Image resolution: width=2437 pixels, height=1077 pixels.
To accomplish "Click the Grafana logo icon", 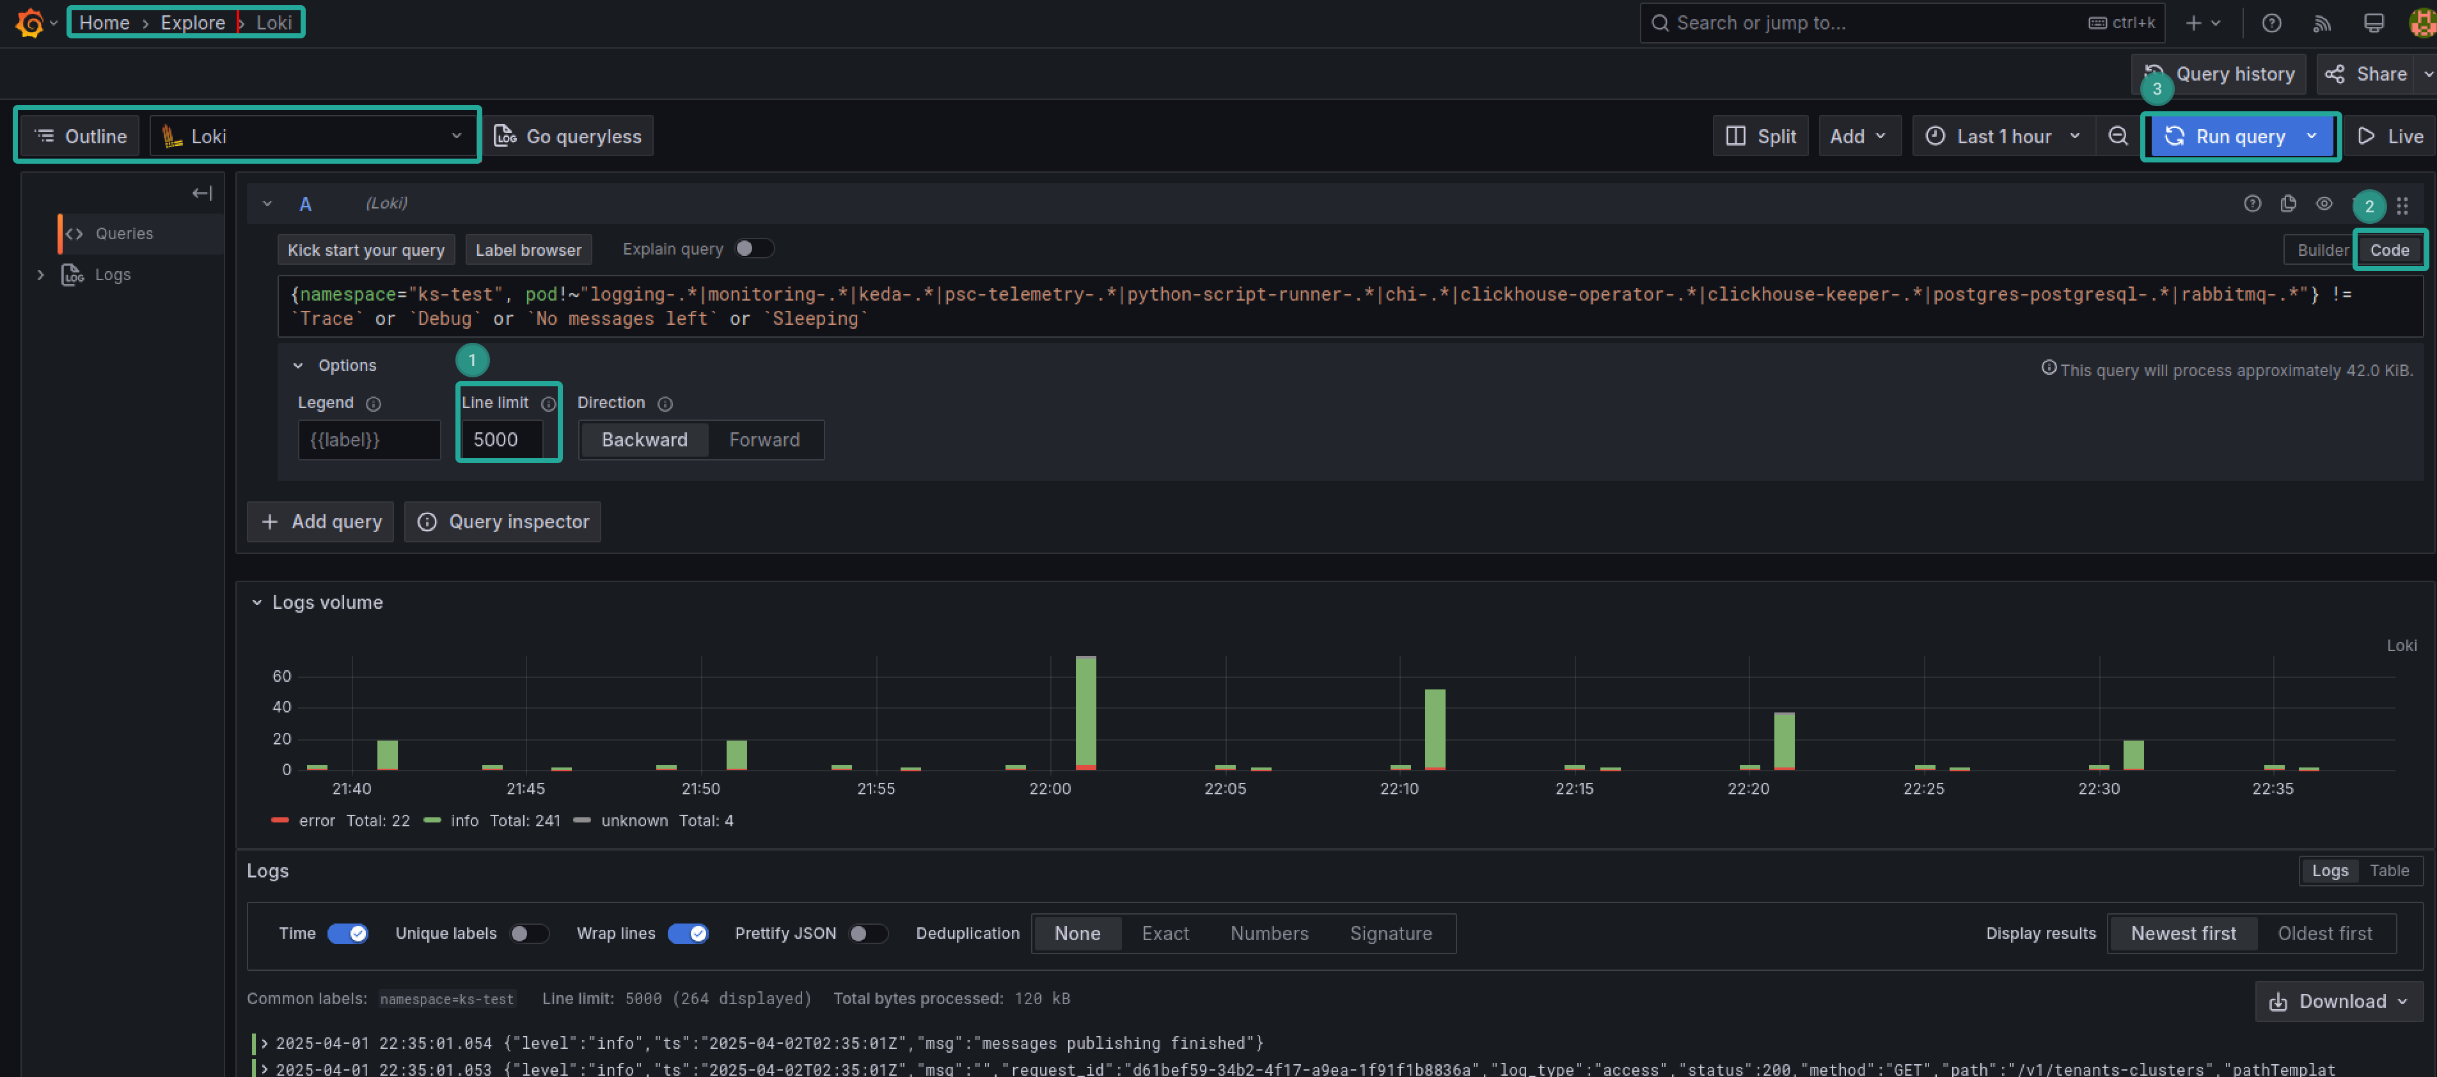I will (x=29, y=22).
